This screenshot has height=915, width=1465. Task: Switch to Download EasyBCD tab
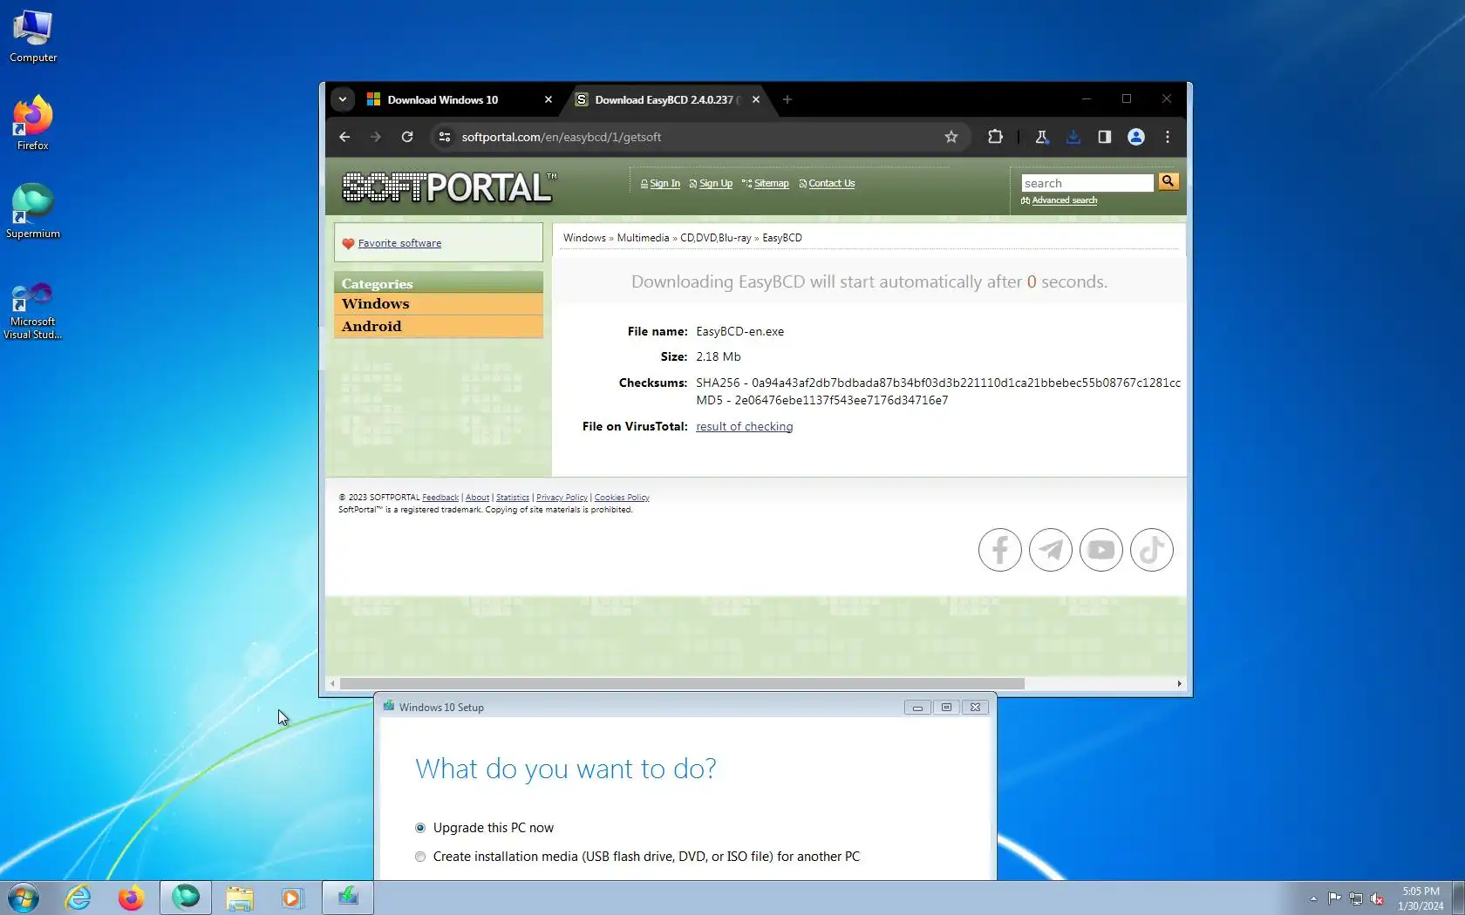pyautogui.click(x=668, y=99)
